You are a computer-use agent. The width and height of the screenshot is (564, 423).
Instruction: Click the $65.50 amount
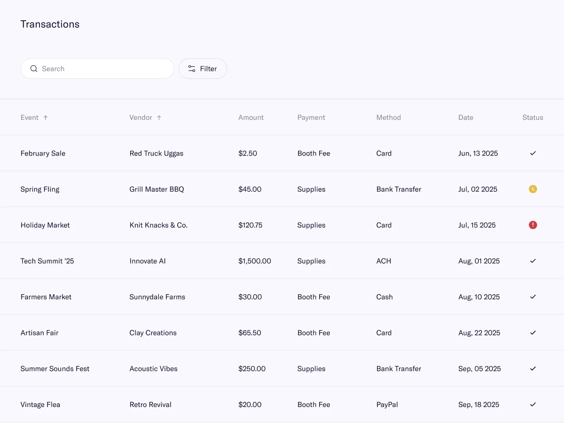point(250,333)
